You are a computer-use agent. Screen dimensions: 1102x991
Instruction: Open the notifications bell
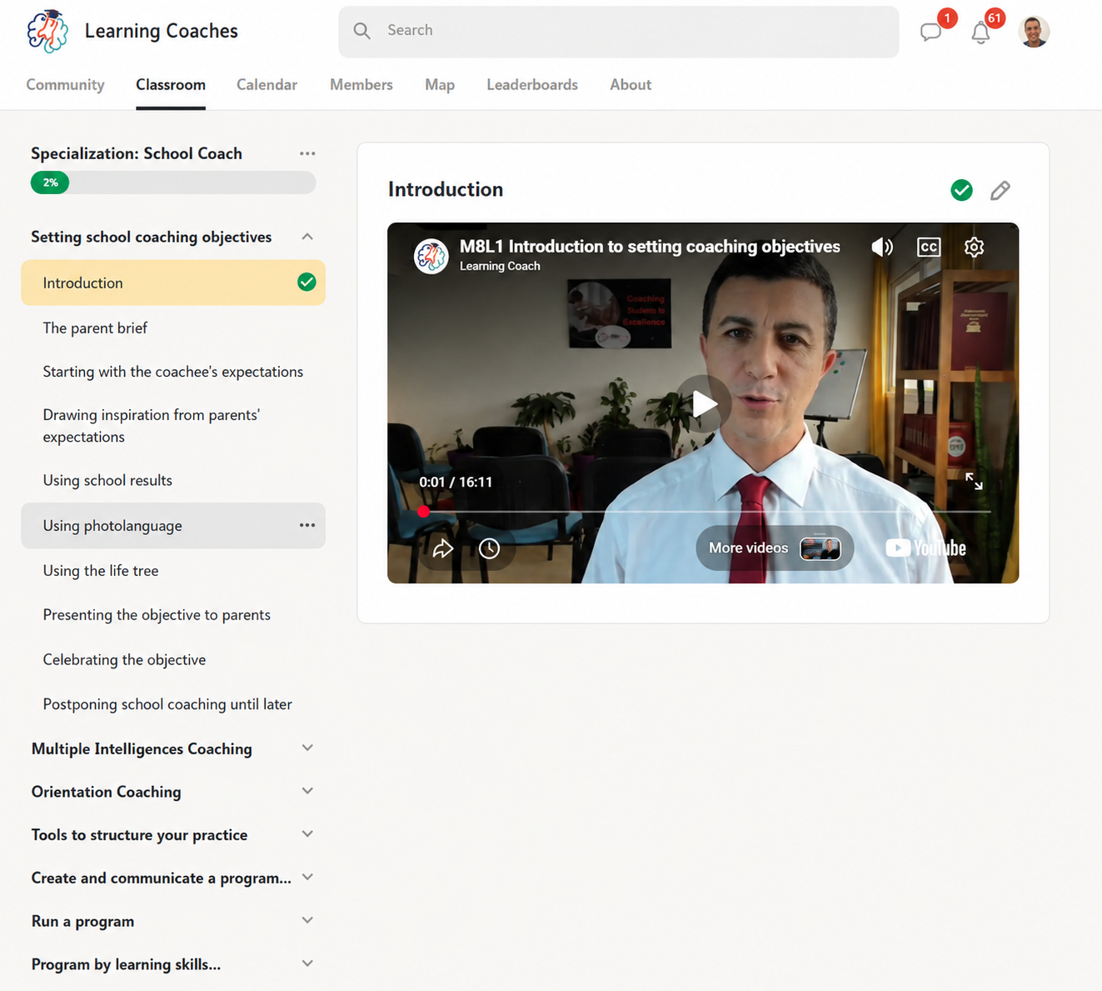(980, 33)
